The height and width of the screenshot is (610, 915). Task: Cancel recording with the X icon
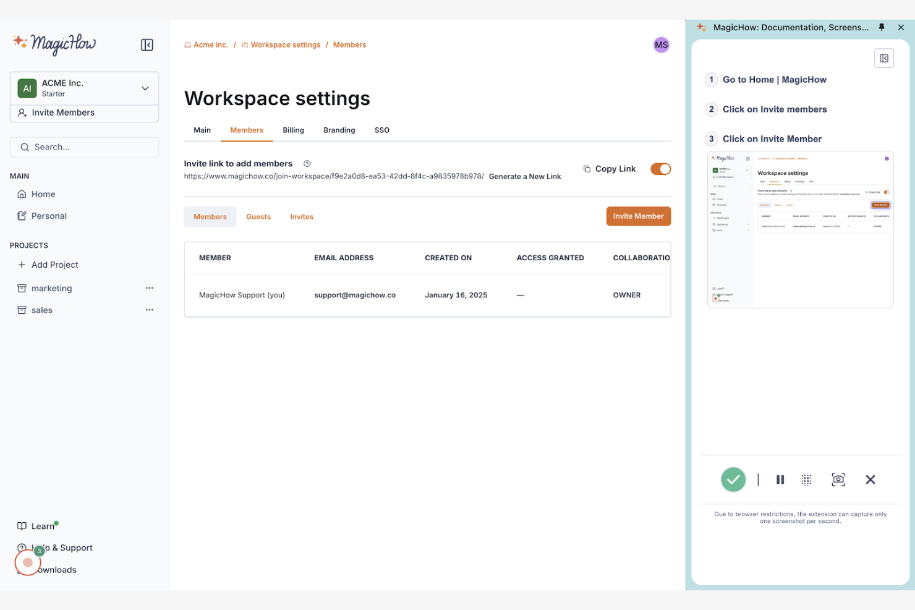point(870,480)
